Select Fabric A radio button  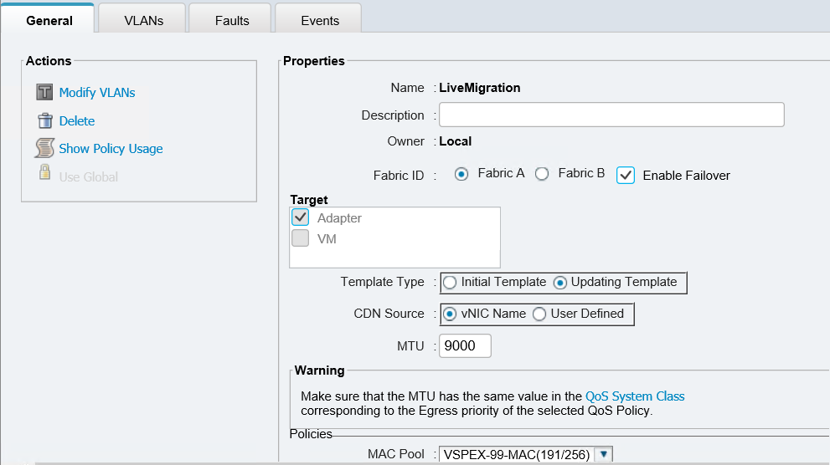tap(461, 174)
